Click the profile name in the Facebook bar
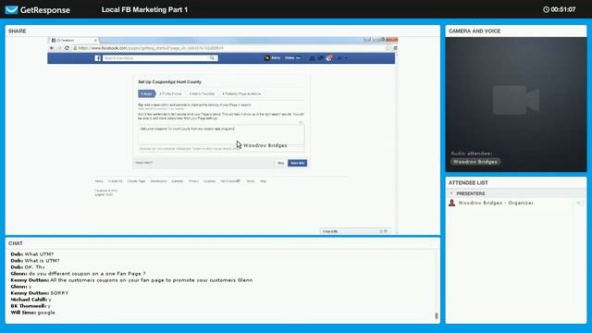 click(x=276, y=57)
